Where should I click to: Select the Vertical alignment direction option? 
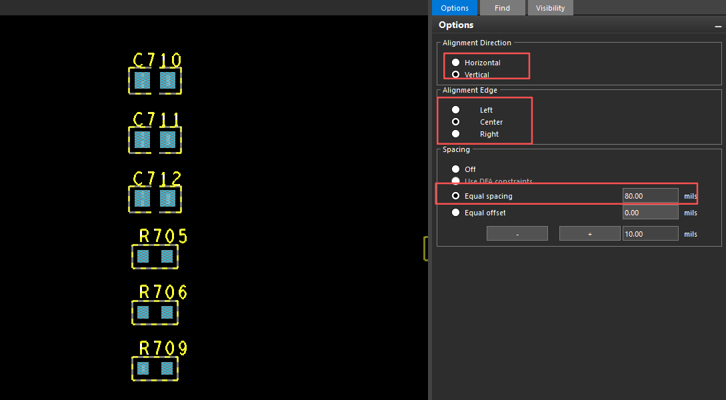pyautogui.click(x=456, y=75)
